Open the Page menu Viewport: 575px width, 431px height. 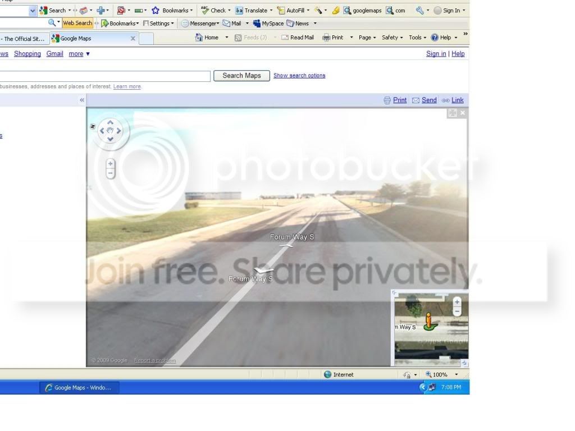(367, 38)
